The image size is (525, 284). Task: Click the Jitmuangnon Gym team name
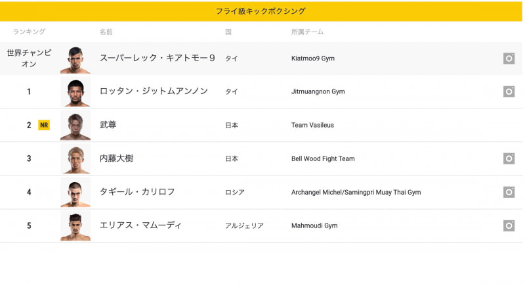(318, 92)
